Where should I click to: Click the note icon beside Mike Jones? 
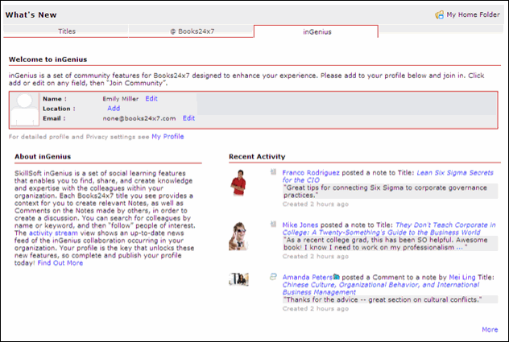click(273, 225)
